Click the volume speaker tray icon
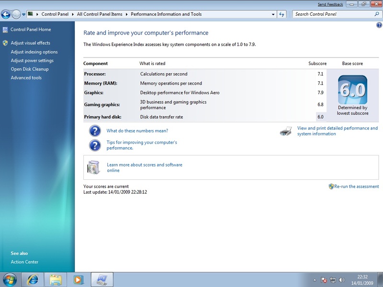383x287 pixels. [x=342, y=280]
